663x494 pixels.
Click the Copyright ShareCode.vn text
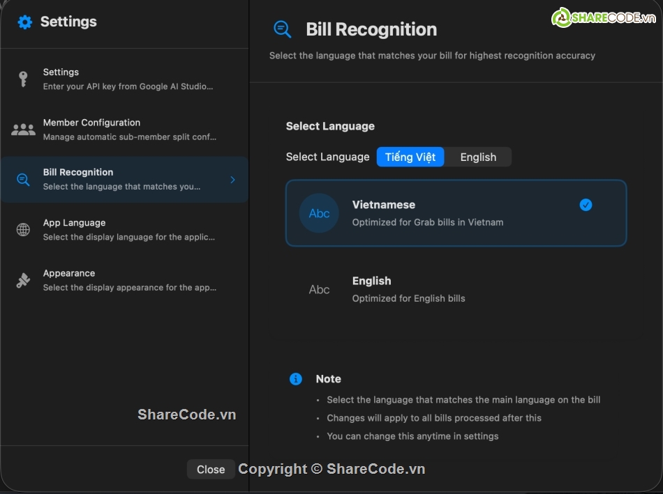point(331,469)
